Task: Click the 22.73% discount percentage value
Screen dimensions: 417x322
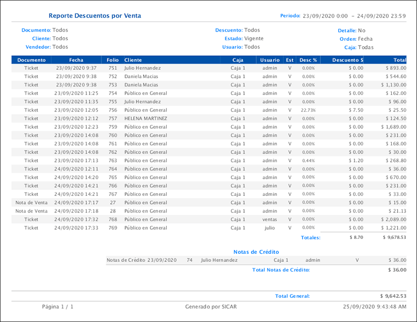Action: [x=308, y=110]
